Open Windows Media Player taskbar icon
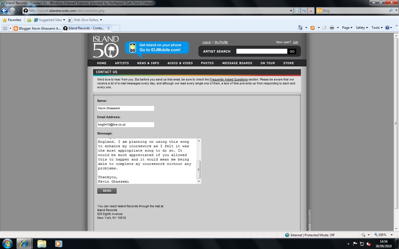 point(58,244)
